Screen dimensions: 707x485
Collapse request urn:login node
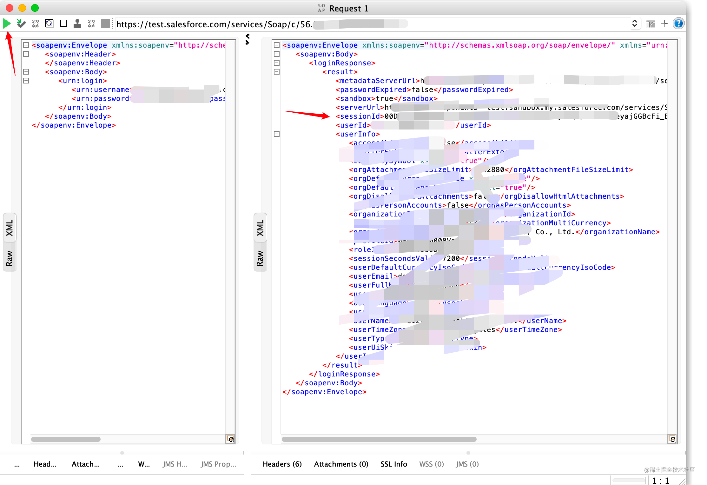coord(26,81)
